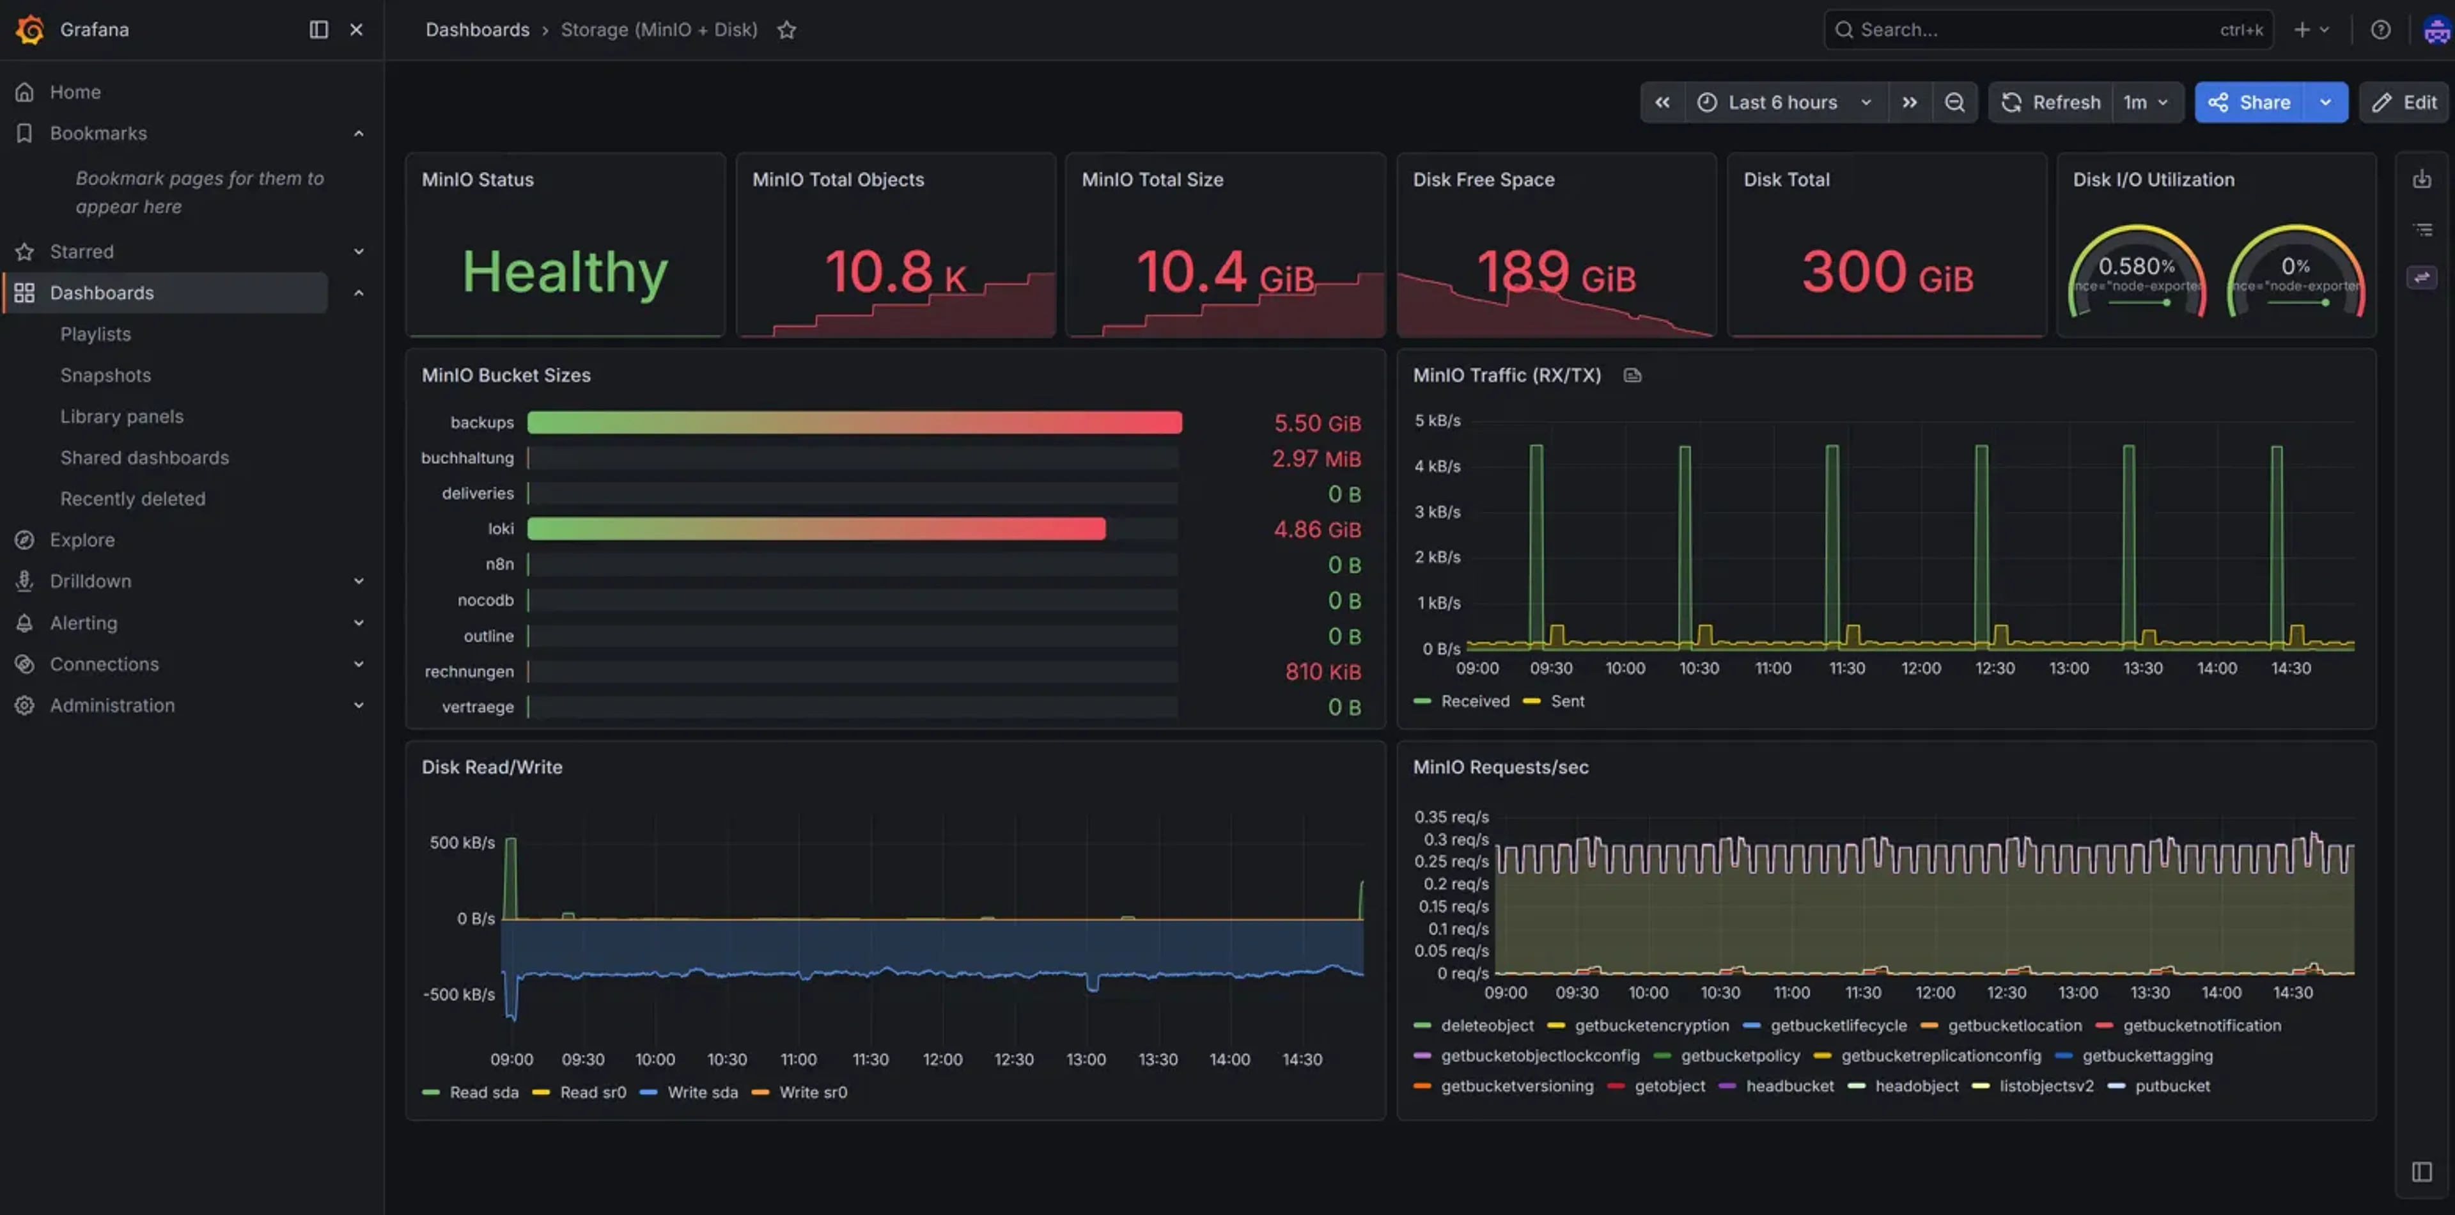Open the Share options arrow
The width and height of the screenshot is (2455, 1215).
click(x=2326, y=102)
